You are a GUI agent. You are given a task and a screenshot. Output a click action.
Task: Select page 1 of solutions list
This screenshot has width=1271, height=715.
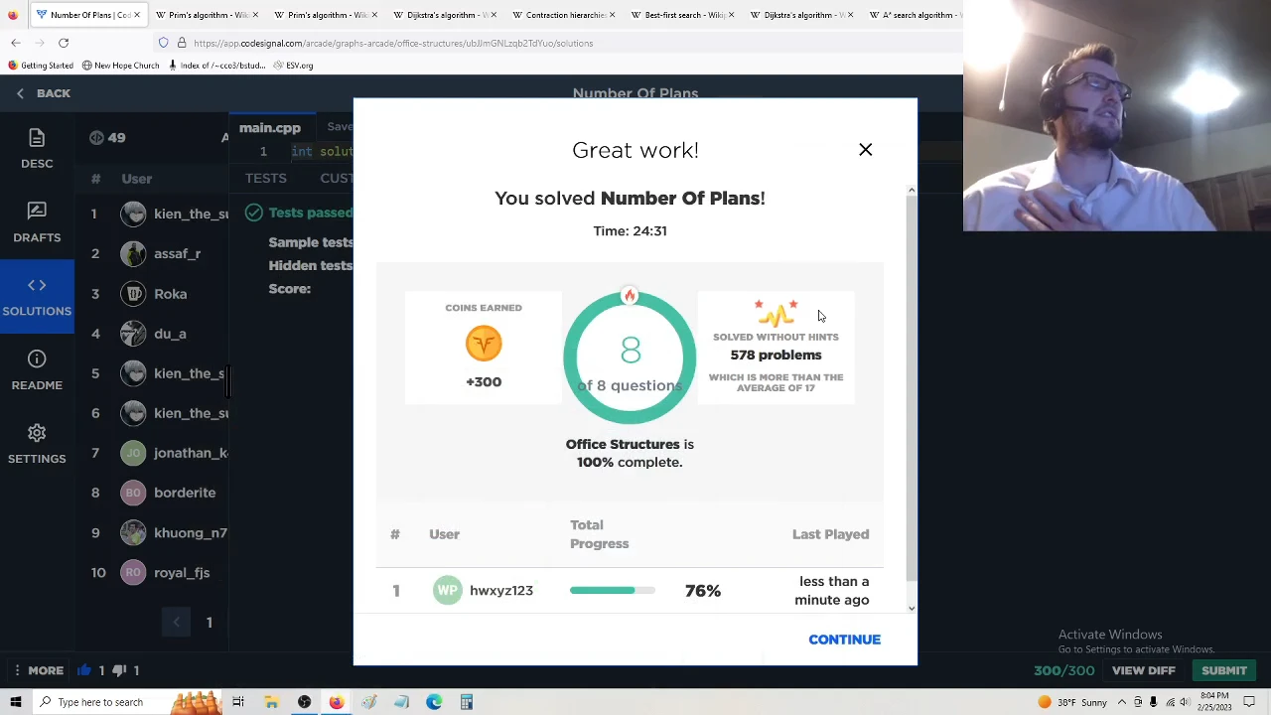tap(209, 623)
